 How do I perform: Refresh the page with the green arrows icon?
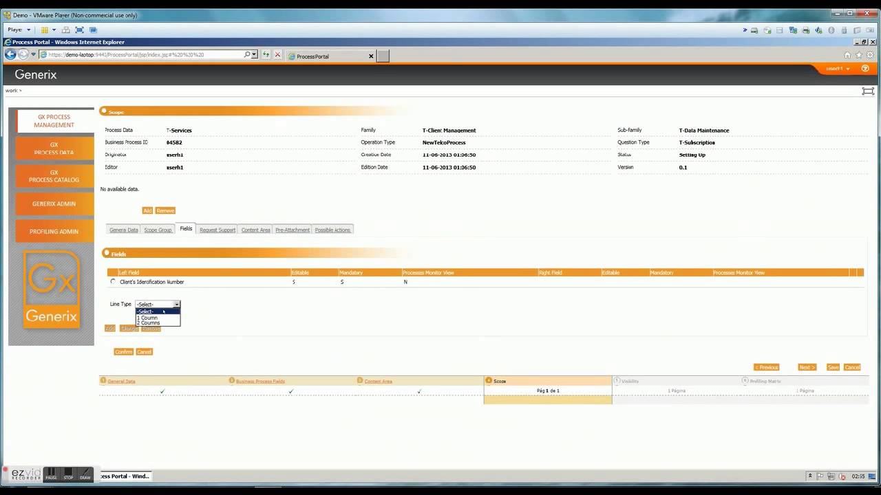(266, 54)
